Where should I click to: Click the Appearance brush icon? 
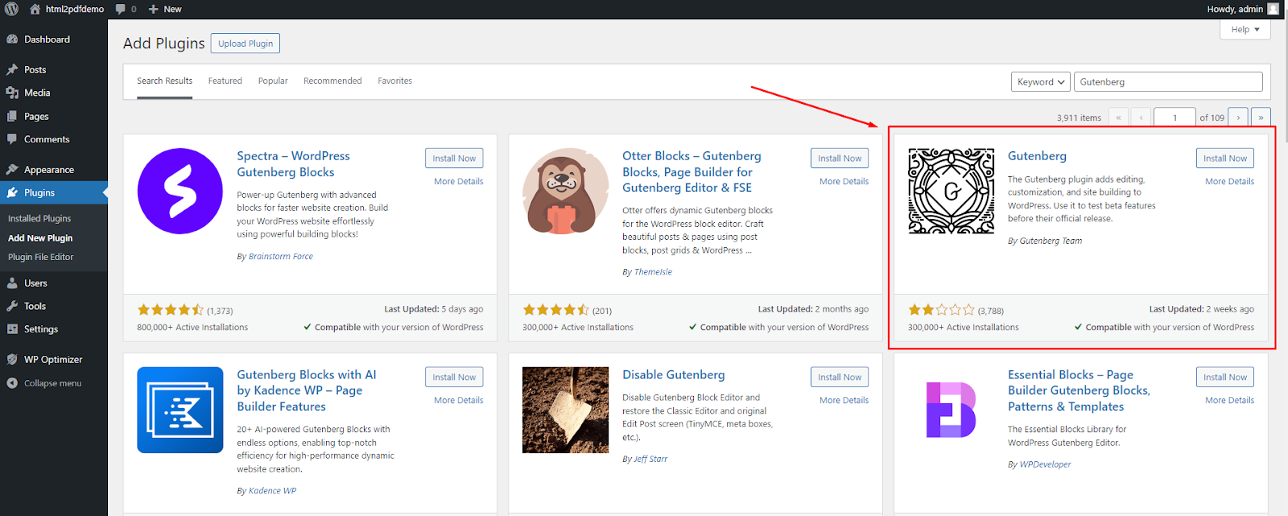tap(12, 169)
